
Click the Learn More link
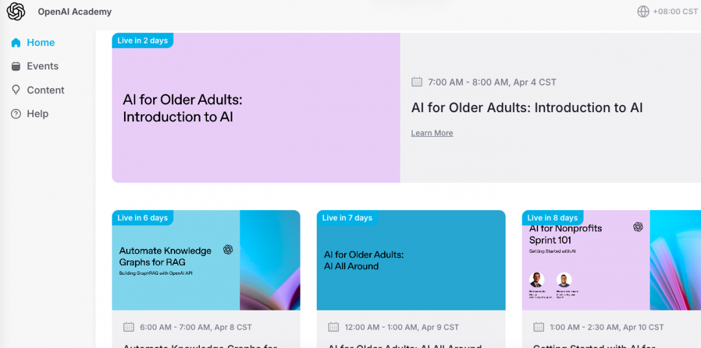(x=432, y=133)
